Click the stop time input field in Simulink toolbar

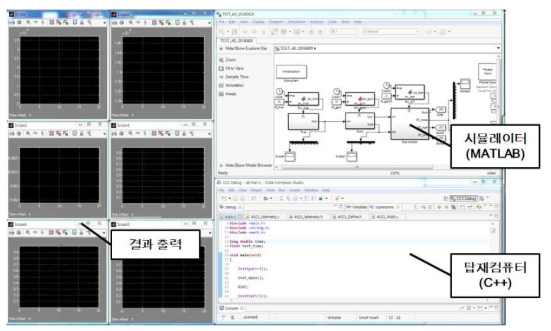pyautogui.click(x=343, y=32)
